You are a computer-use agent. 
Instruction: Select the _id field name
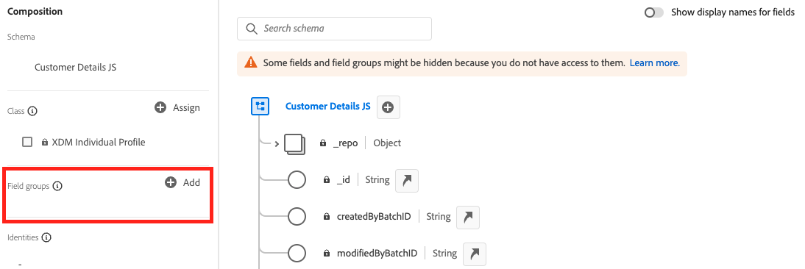point(344,180)
